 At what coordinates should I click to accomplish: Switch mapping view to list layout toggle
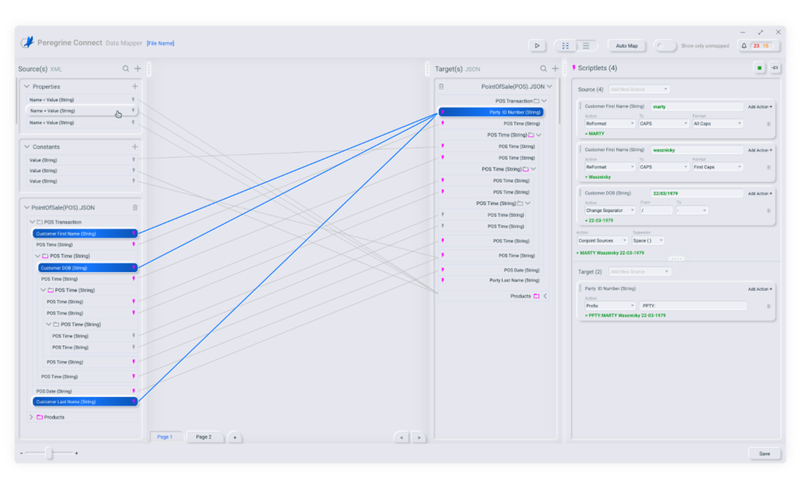[587, 45]
